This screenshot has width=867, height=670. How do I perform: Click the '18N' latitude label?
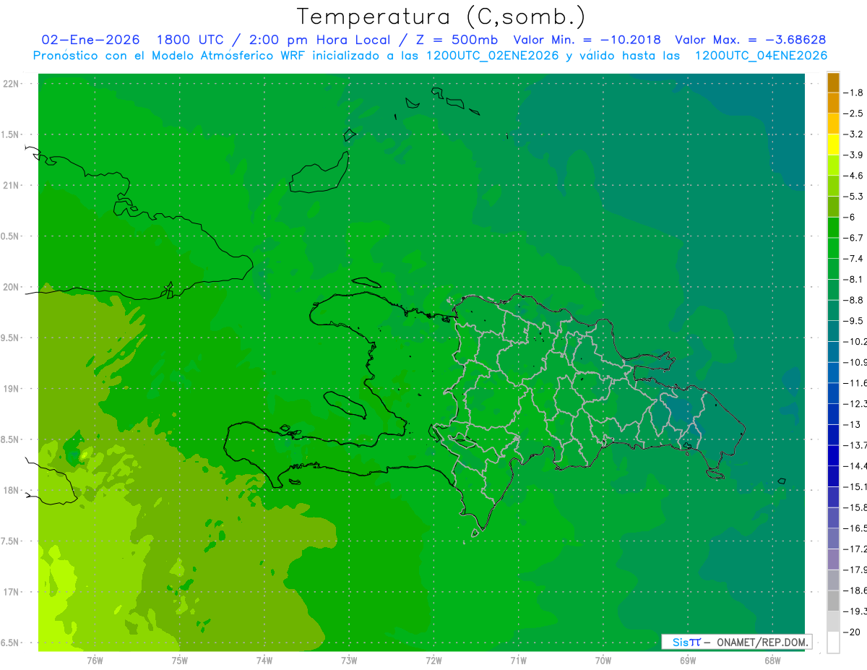[12, 490]
